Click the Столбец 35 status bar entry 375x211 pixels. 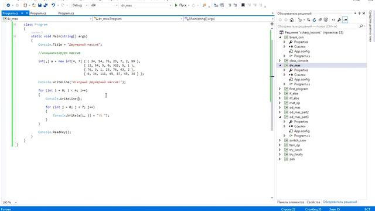(313, 209)
